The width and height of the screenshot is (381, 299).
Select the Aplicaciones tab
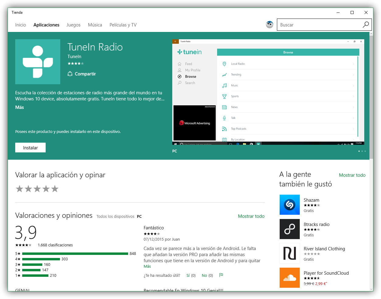click(46, 25)
